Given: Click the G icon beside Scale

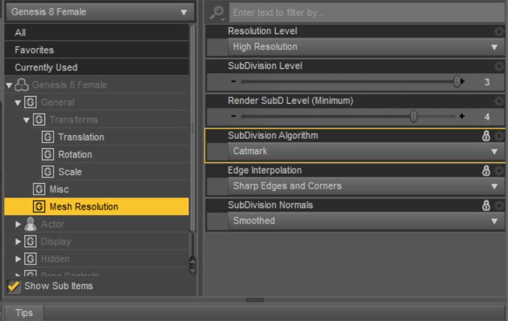Looking at the screenshot, I should tap(48, 172).
